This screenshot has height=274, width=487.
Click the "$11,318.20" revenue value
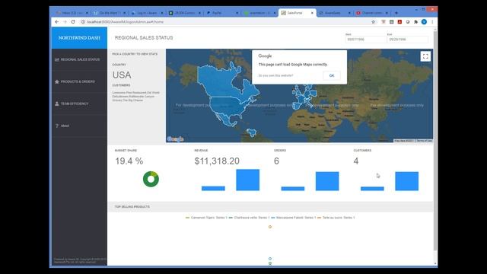click(x=217, y=161)
